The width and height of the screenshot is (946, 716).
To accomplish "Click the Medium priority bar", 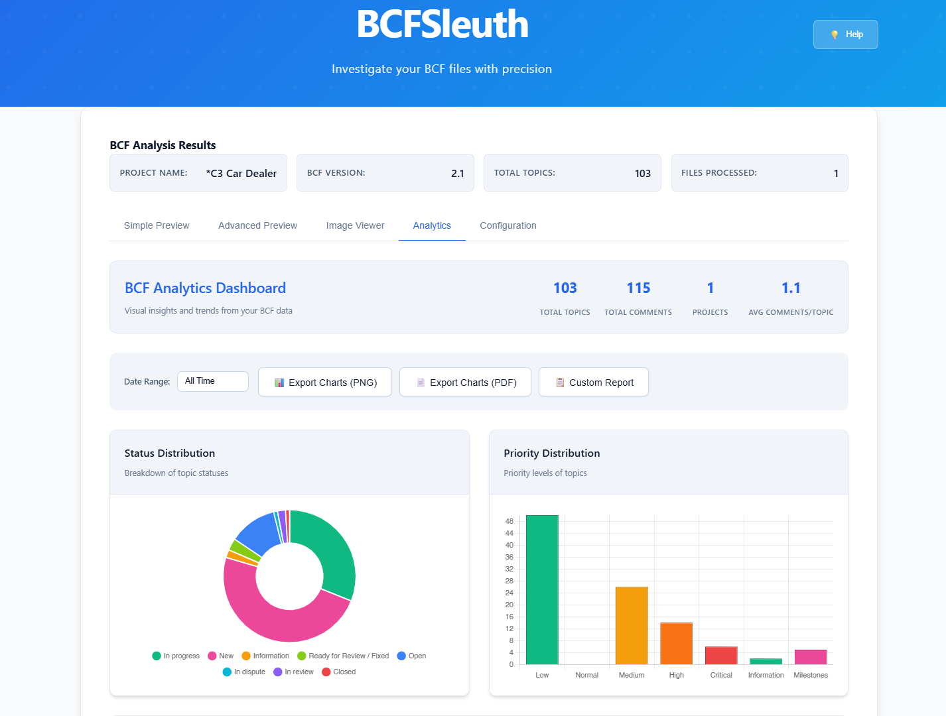I will pyautogui.click(x=632, y=625).
